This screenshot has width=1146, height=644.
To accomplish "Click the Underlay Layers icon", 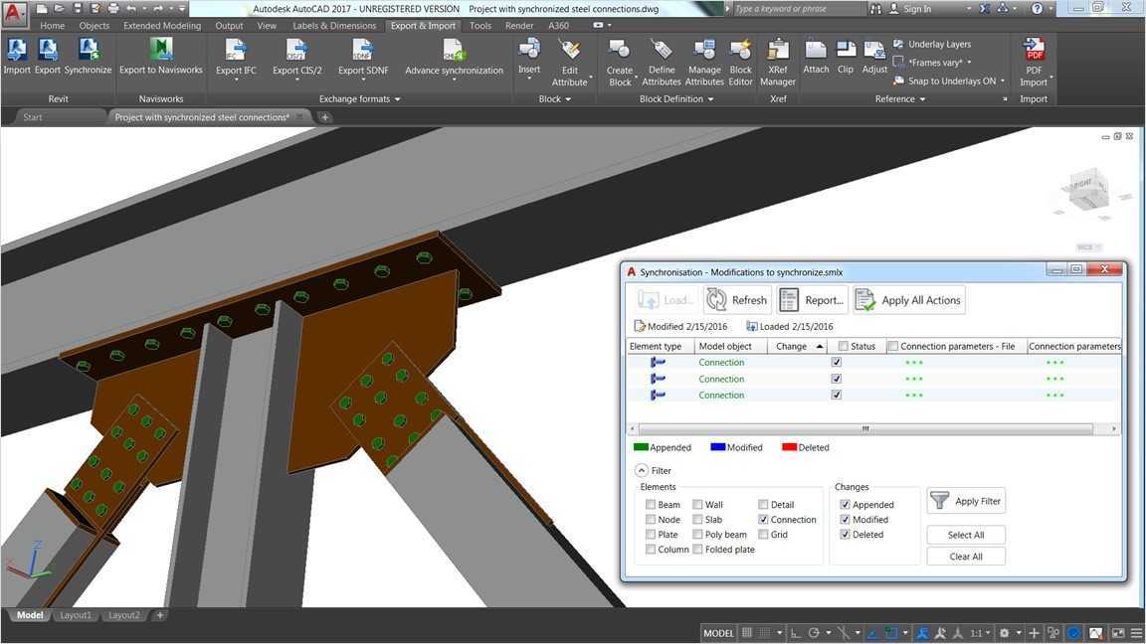I will [899, 44].
